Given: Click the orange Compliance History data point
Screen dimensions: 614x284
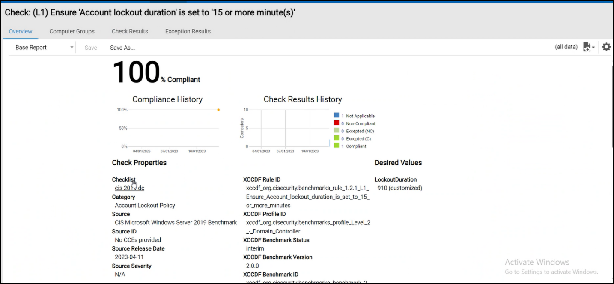Looking at the screenshot, I should tap(218, 110).
